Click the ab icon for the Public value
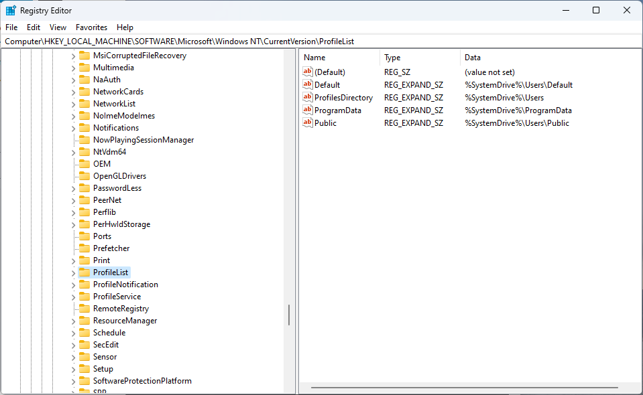 coord(308,123)
